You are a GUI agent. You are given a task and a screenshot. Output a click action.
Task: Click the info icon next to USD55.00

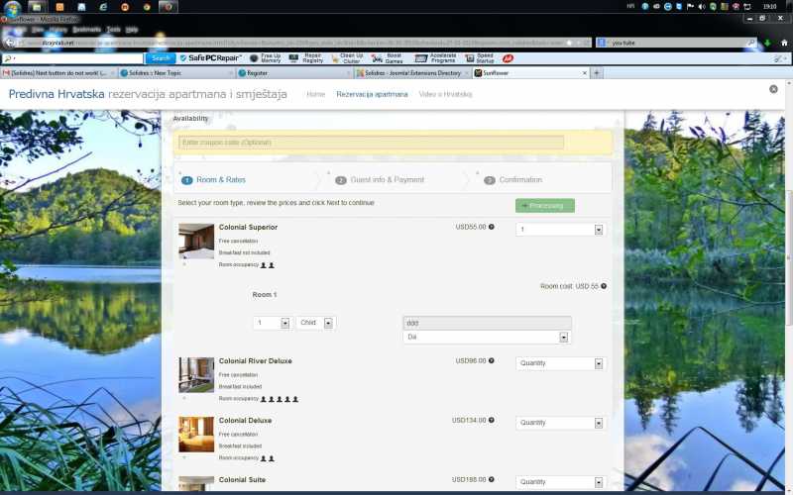[492, 227]
